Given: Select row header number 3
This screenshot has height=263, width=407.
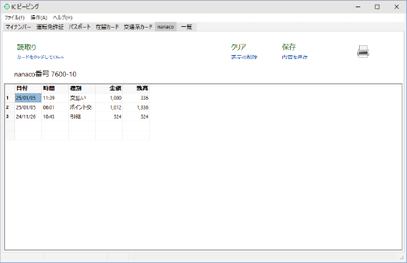Looking at the screenshot, I should [x=7, y=116].
